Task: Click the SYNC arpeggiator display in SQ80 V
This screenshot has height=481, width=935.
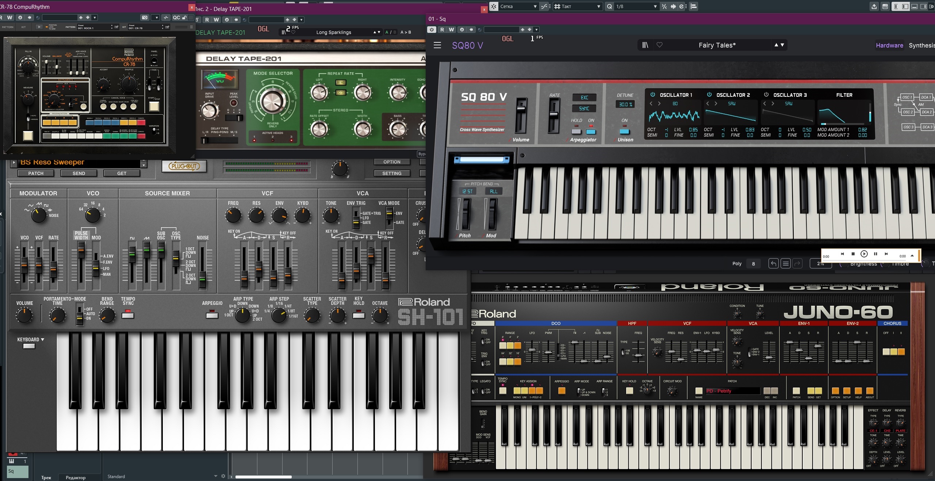Action: 584,108
